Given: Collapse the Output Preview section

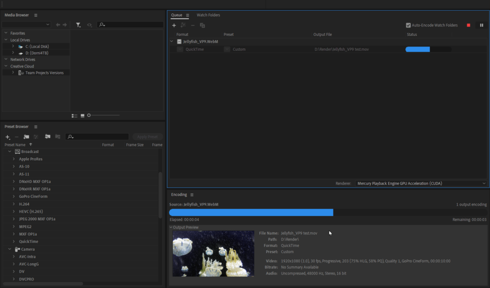Looking at the screenshot, I should coord(171,227).
